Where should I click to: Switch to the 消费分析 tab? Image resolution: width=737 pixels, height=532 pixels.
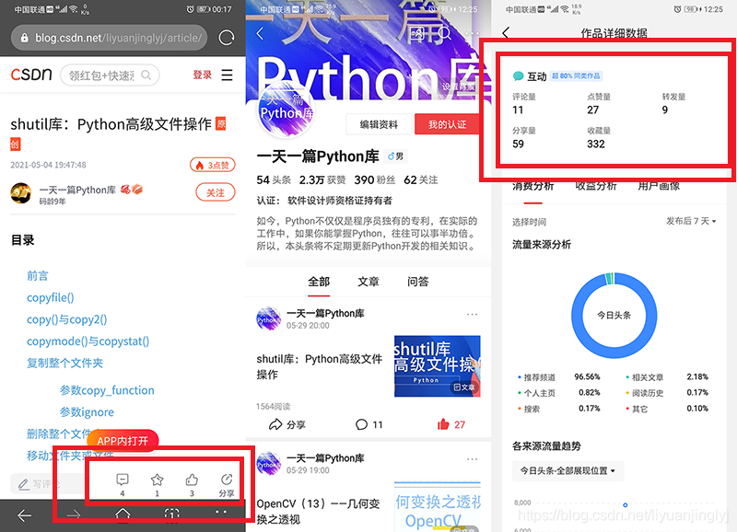pos(533,187)
